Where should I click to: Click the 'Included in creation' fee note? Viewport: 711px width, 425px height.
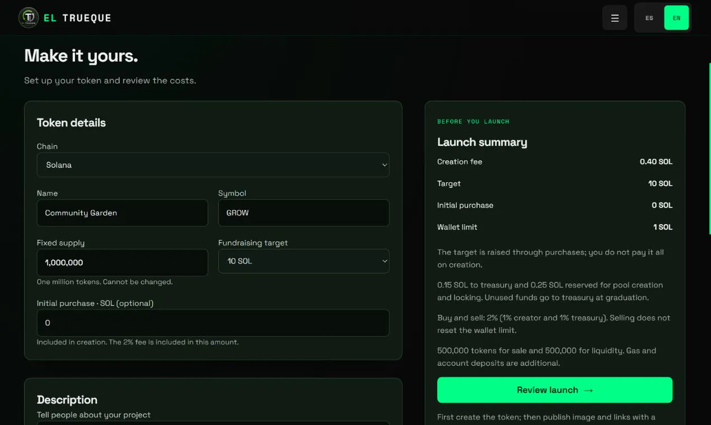click(138, 342)
